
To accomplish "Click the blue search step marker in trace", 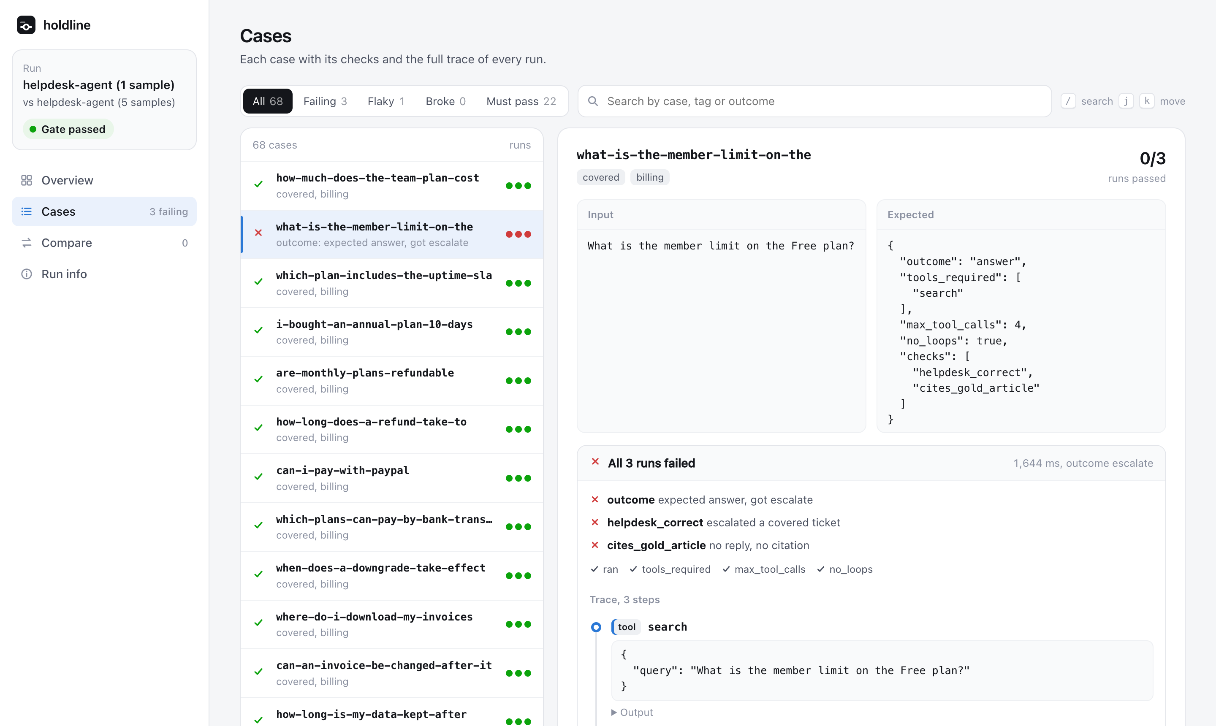I will (x=596, y=627).
